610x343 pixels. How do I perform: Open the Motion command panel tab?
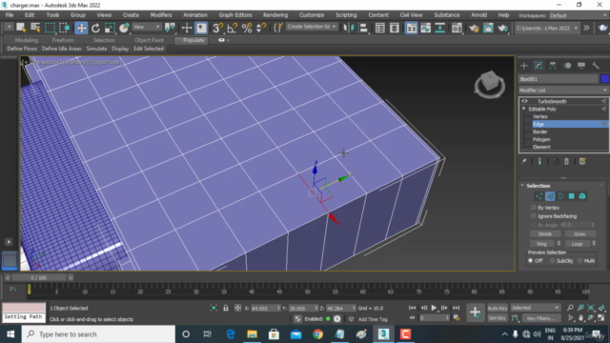point(567,66)
